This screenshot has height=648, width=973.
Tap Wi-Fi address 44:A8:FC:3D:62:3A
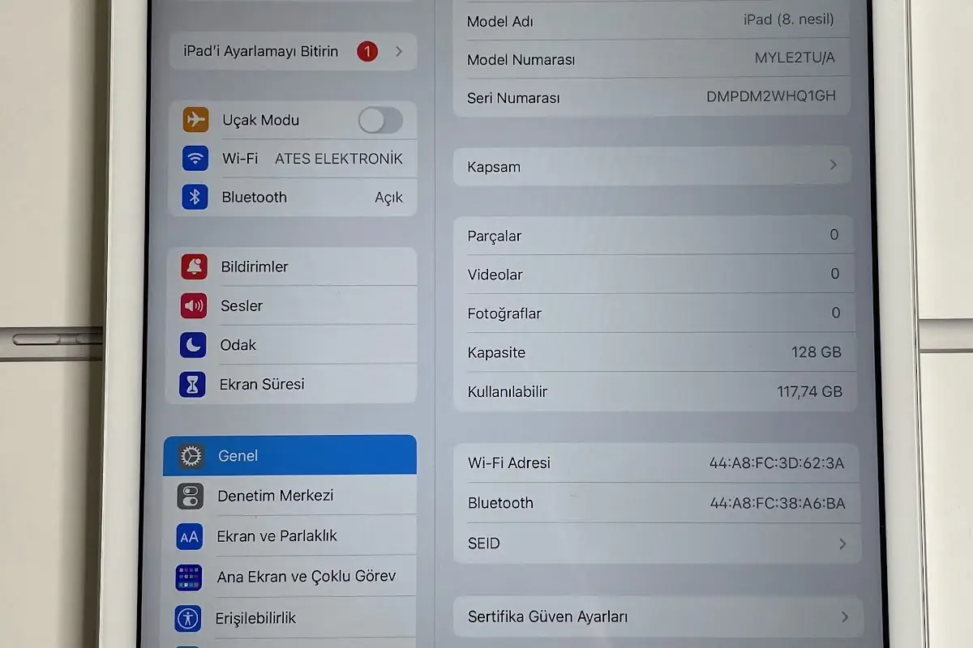(777, 464)
